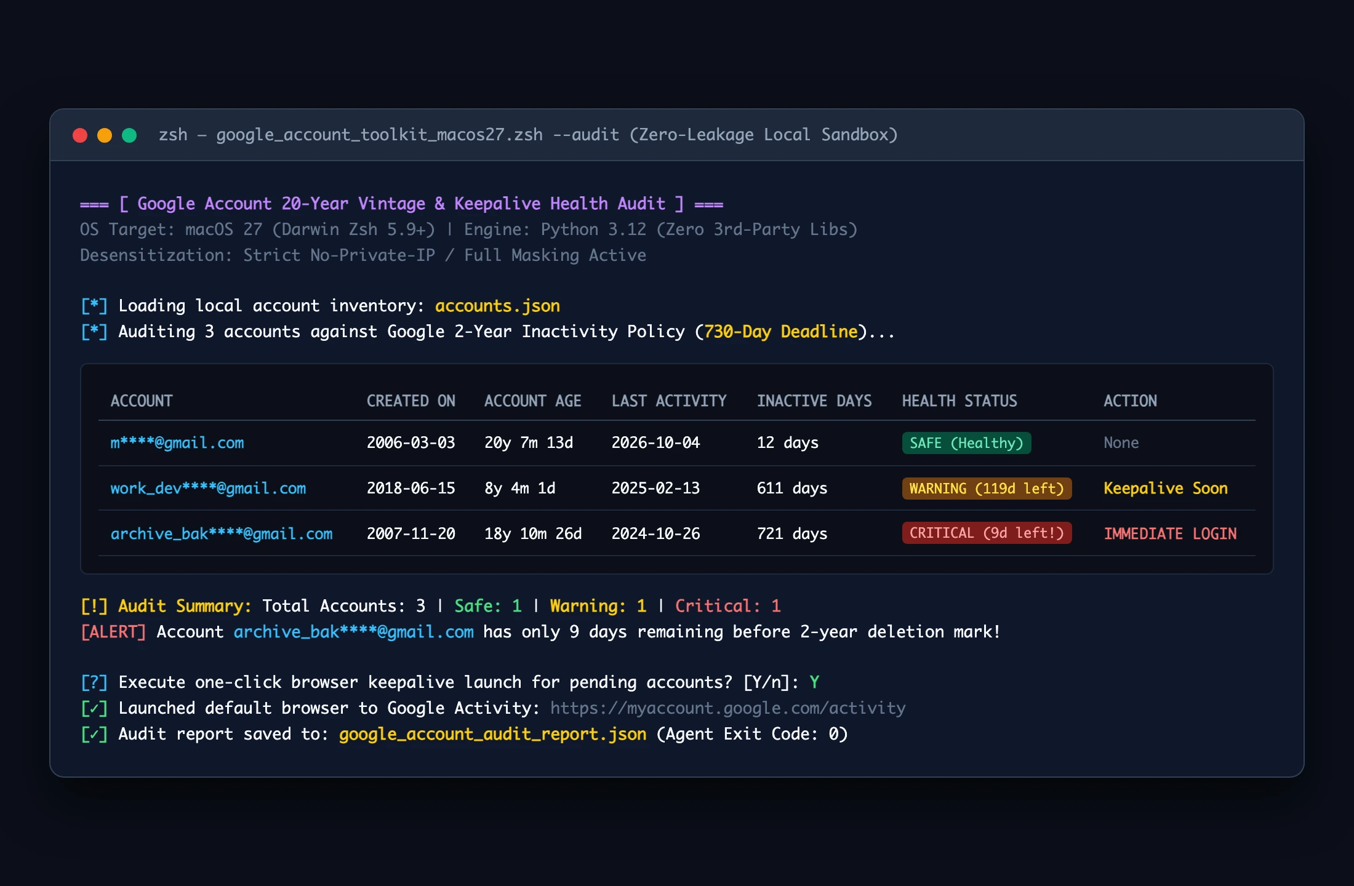The height and width of the screenshot is (886, 1354).
Task: Click the Keepalive Soon action text
Action: pos(1166,489)
